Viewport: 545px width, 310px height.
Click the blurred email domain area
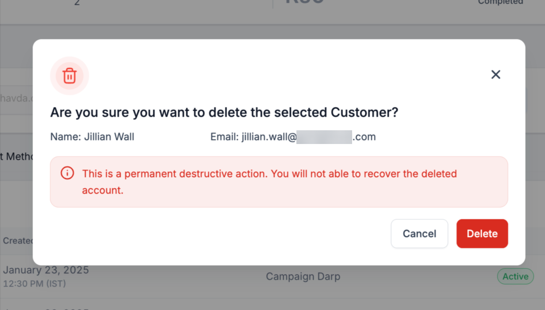click(x=324, y=137)
